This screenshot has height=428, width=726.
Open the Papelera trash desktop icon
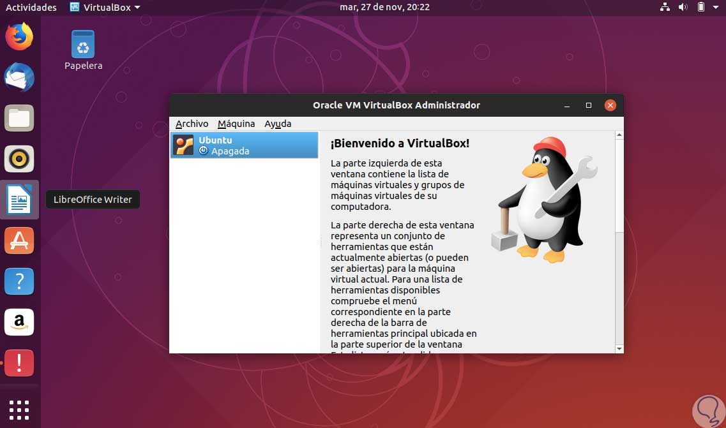pos(84,50)
